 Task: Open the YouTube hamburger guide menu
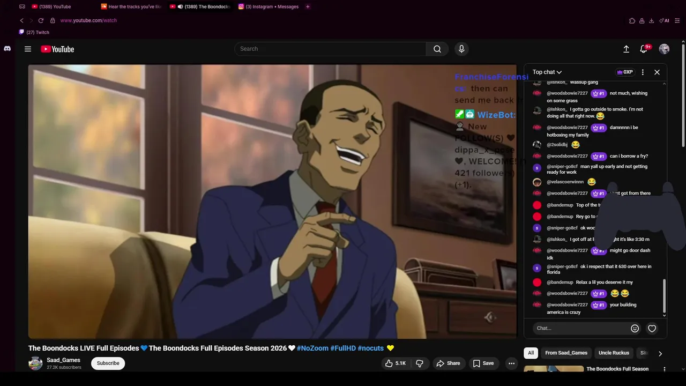(x=28, y=49)
